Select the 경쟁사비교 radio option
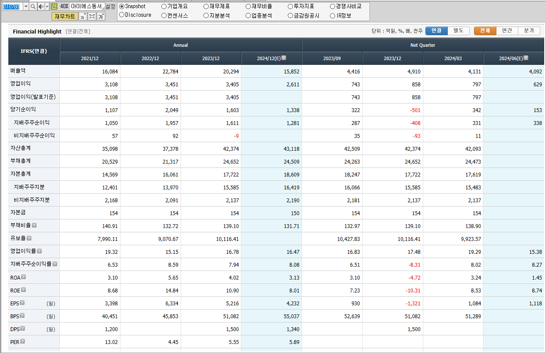This screenshot has width=545, height=353. (x=333, y=6)
